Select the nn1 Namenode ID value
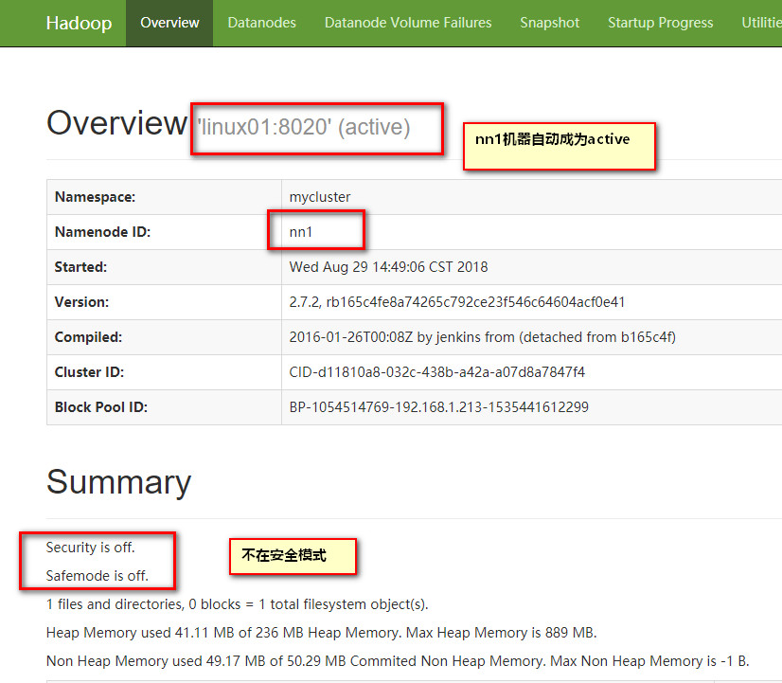The width and height of the screenshot is (782, 683). 301,232
